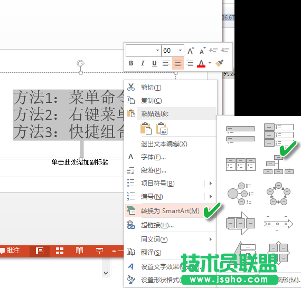The width and height of the screenshot is (301, 288).
Task: Increase font size with the larger A icon
Action: [191, 51]
